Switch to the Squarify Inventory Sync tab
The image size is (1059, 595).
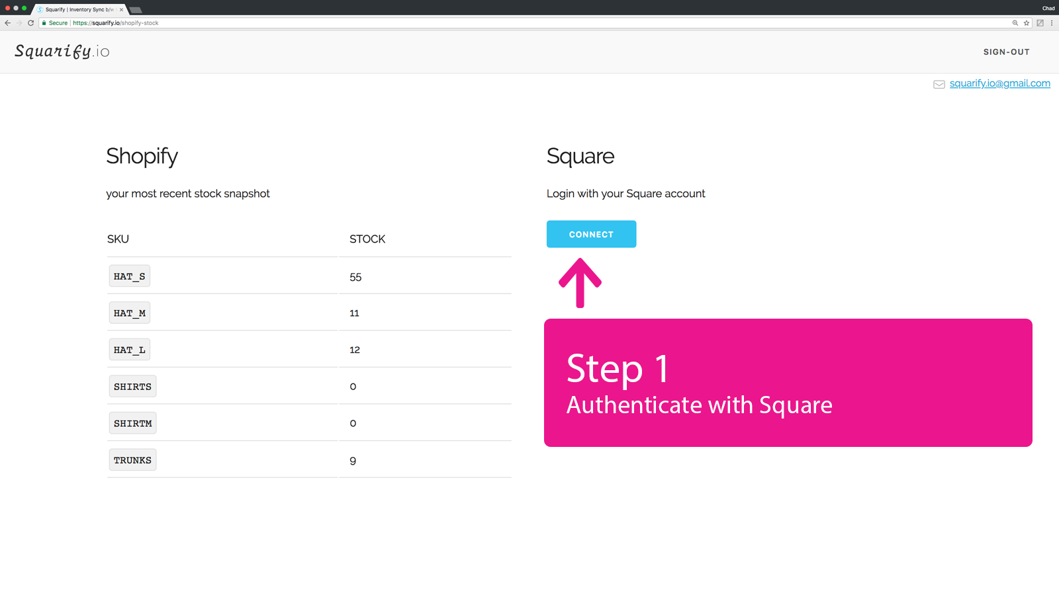[79, 9]
